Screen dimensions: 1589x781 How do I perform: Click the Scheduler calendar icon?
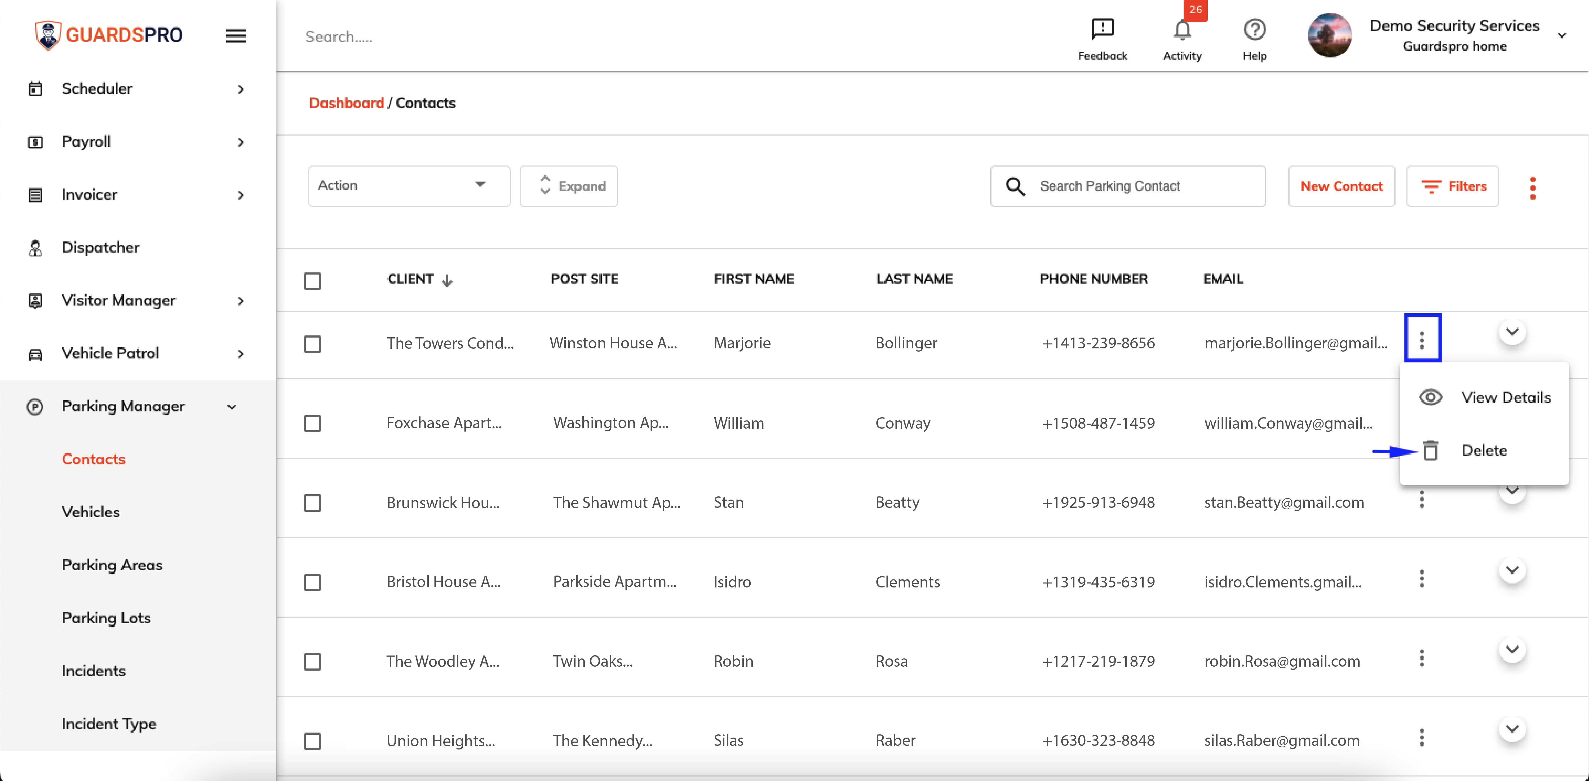pos(35,89)
